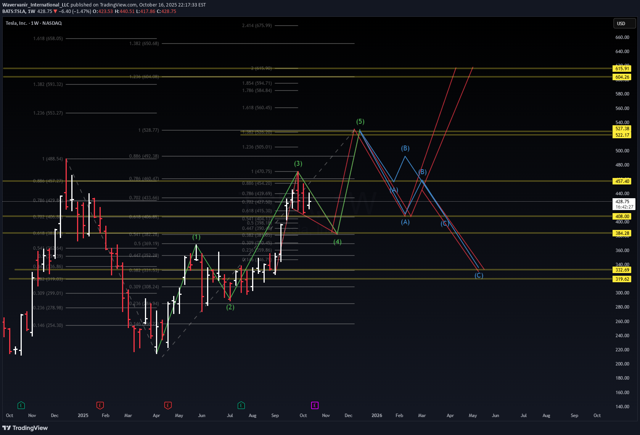Click the current price label 428.75

point(622,202)
